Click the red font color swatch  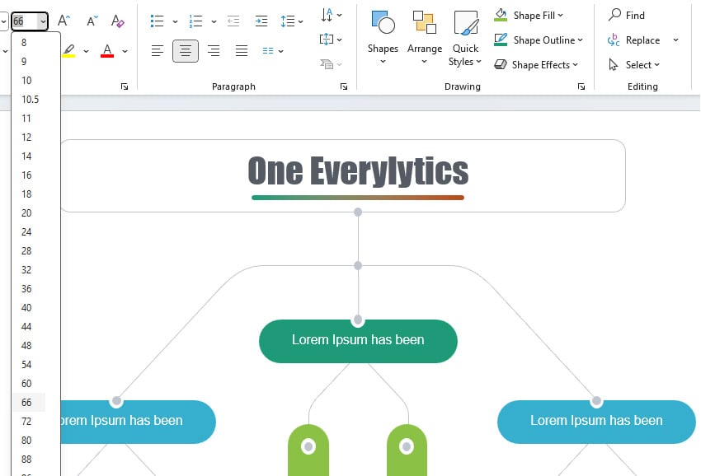(107, 51)
